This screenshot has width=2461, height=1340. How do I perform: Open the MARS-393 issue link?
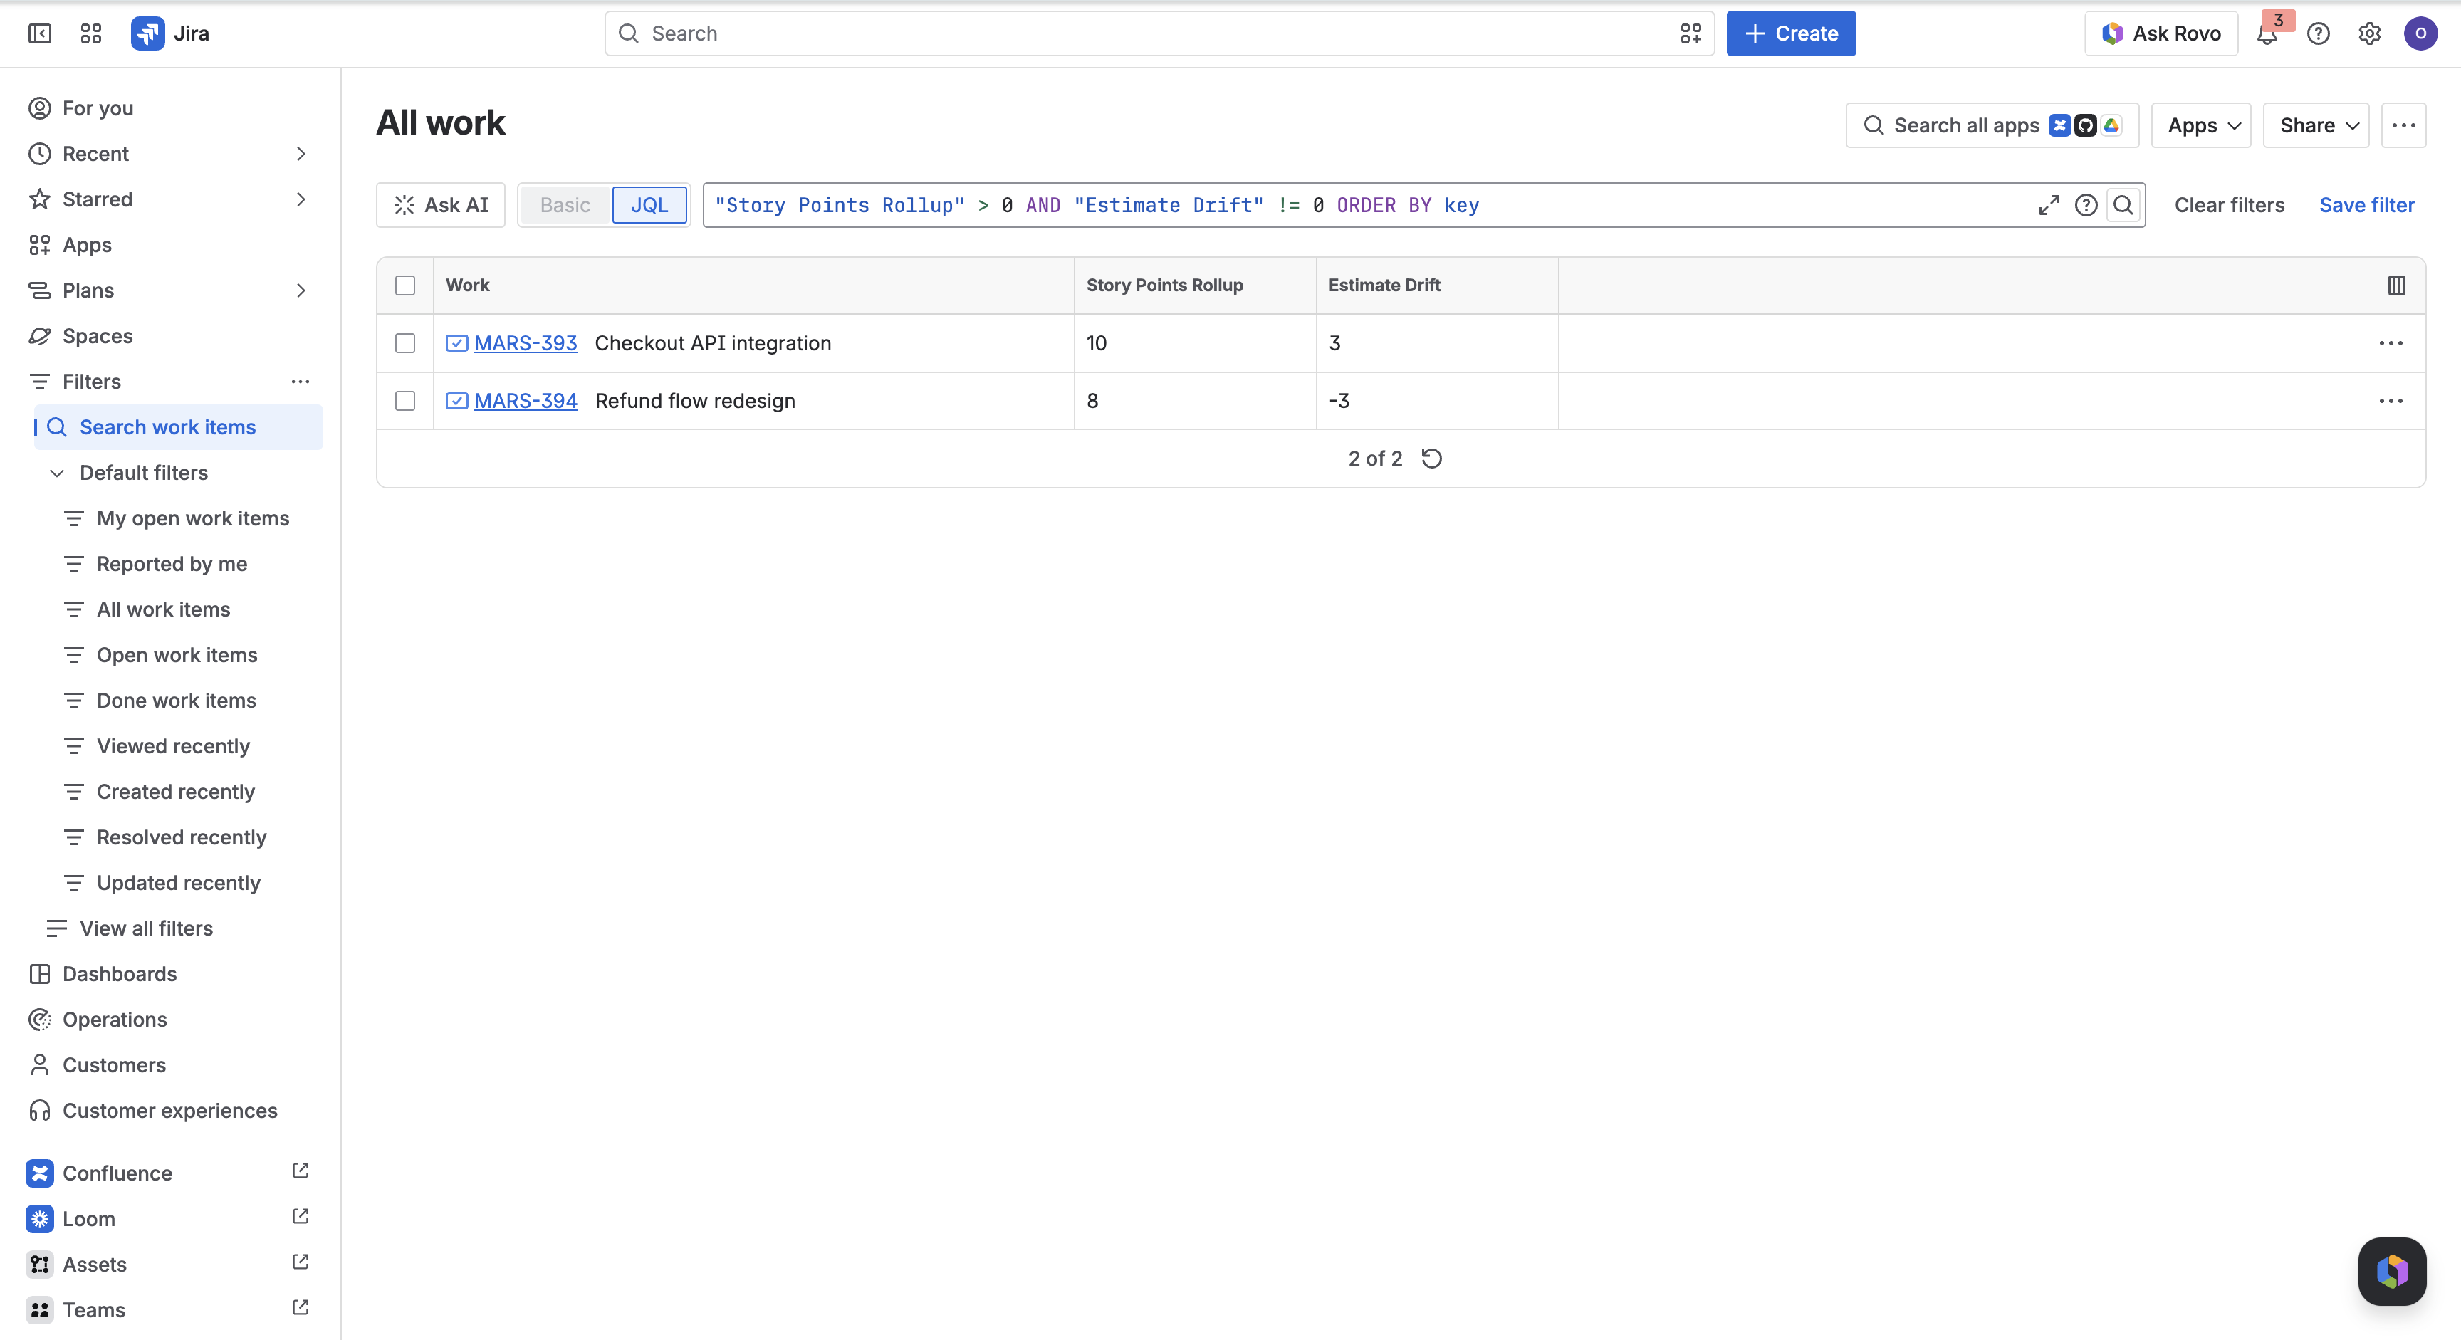526,343
